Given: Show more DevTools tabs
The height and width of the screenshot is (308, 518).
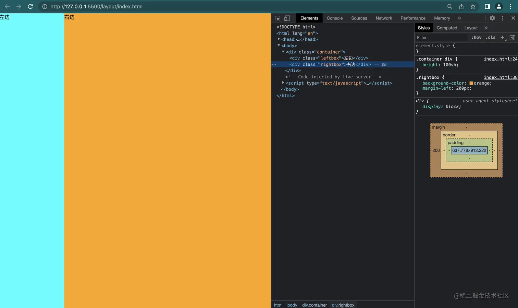Looking at the screenshot, I should [x=459, y=18].
